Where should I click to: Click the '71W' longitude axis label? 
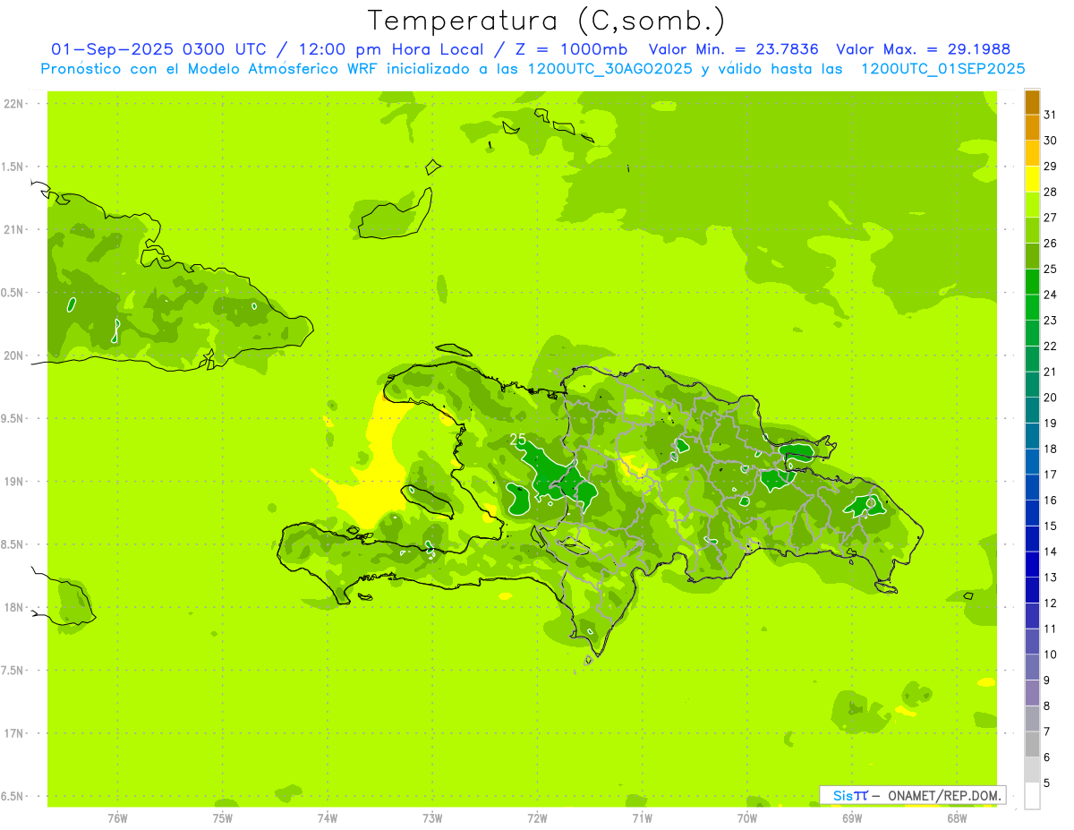[642, 818]
